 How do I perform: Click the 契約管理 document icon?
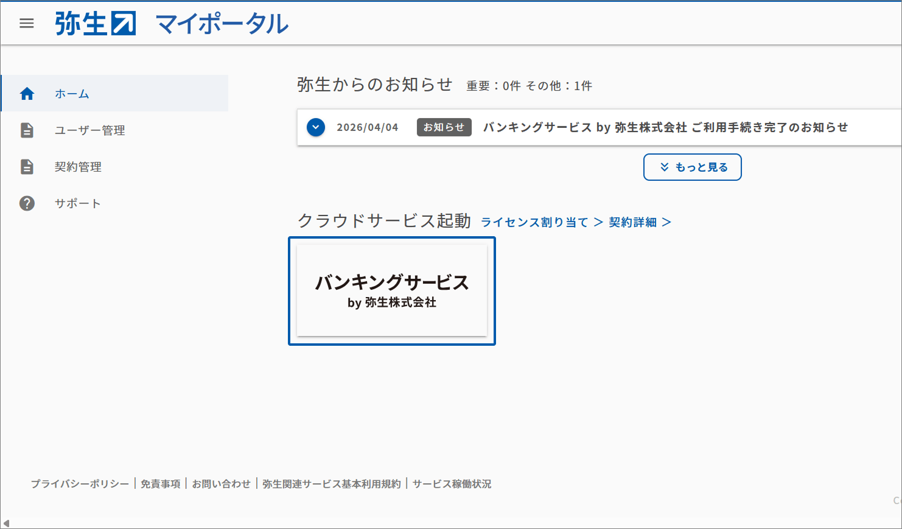tap(27, 167)
